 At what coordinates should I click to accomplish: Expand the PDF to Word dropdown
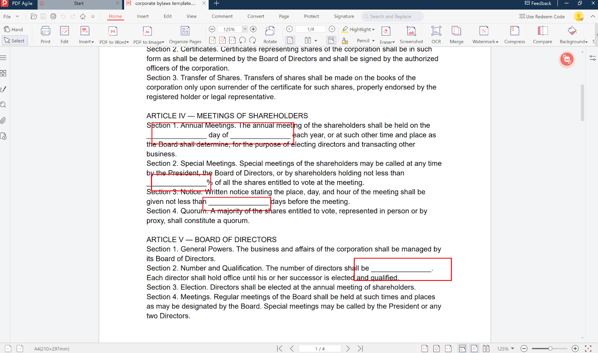click(x=127, y=42)
